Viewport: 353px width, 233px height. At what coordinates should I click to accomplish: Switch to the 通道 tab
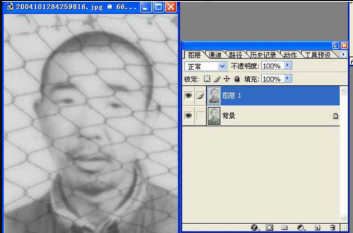click(215, 55)
